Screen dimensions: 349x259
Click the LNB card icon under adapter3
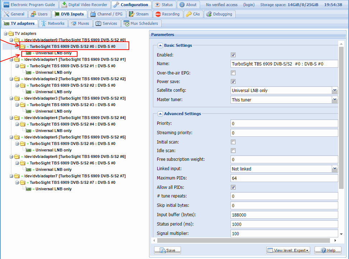(x=28, y=111)
